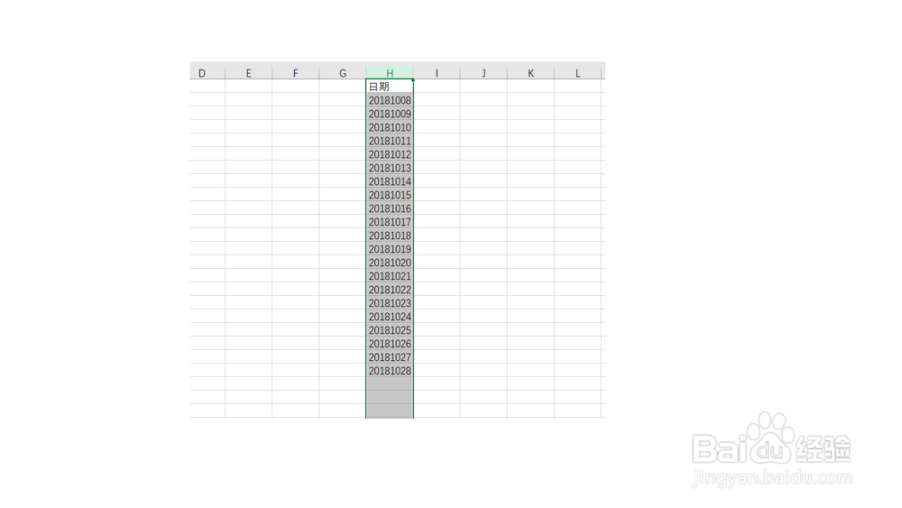Select column L header

click(x=577, y=72)
